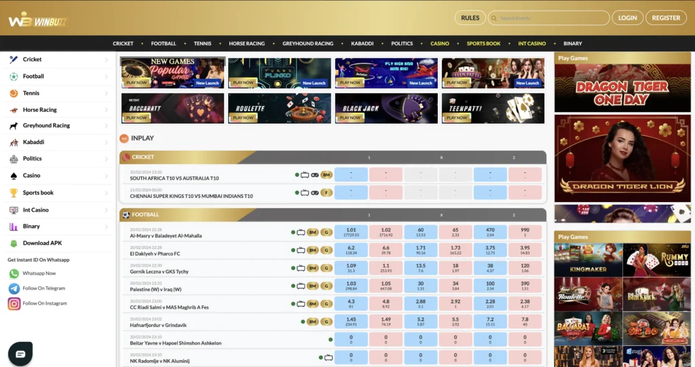Expand the Binary sidebar chevron
This screenshot has height=367, width=695.
pos(107,227)
